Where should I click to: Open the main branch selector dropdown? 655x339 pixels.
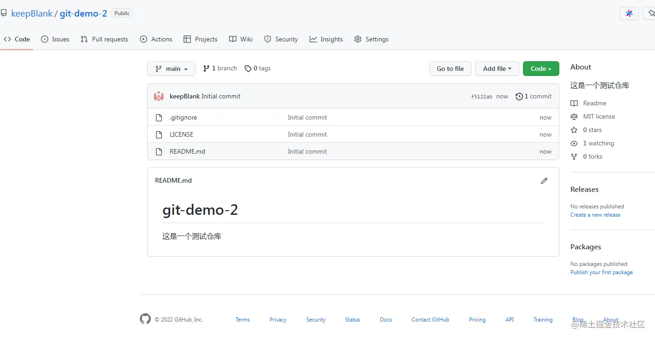point(171,69)
